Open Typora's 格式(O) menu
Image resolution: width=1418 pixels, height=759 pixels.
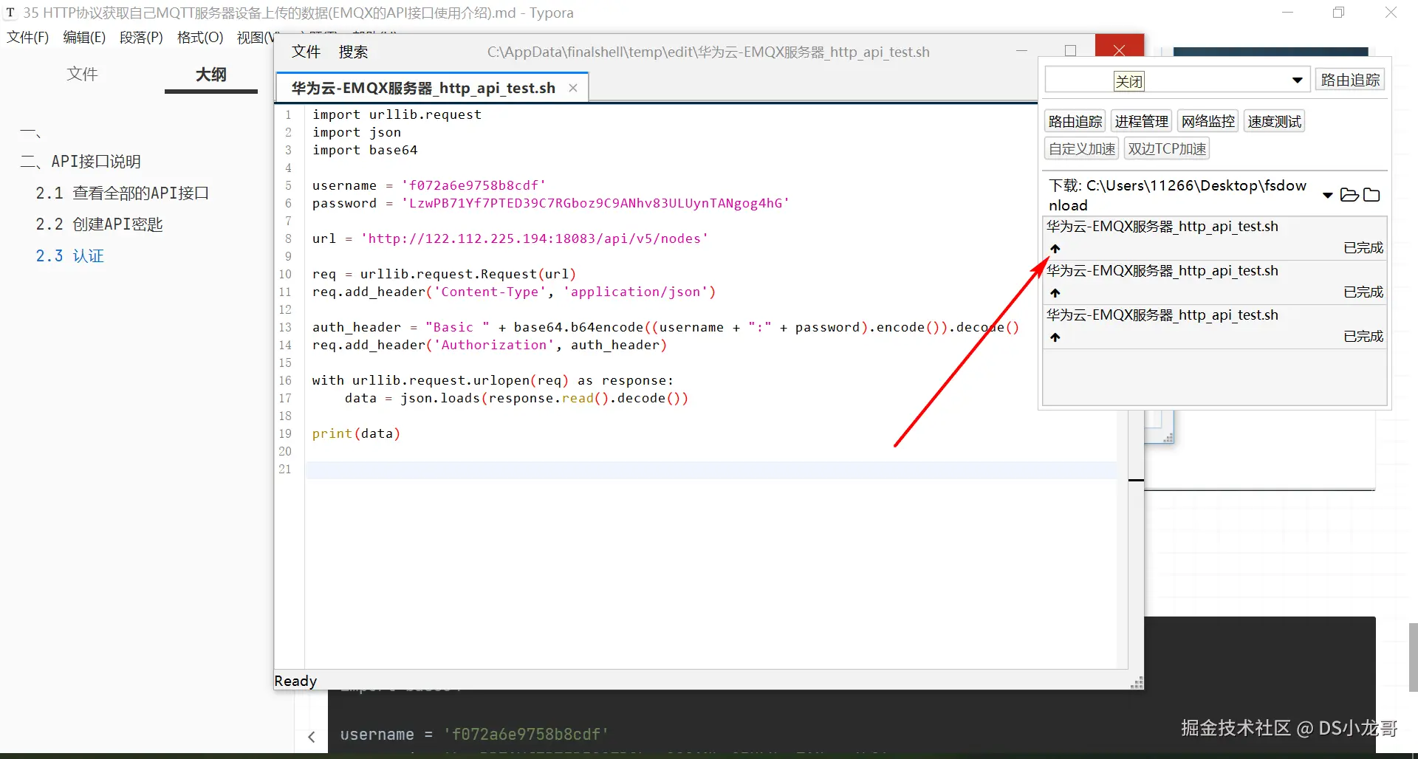pos(200,38)
